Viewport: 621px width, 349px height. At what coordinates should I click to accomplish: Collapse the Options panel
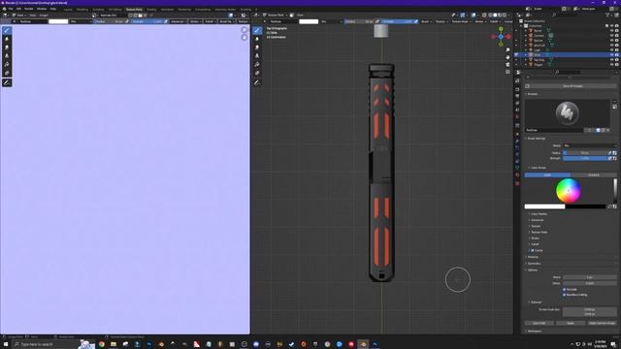[532, 270]
